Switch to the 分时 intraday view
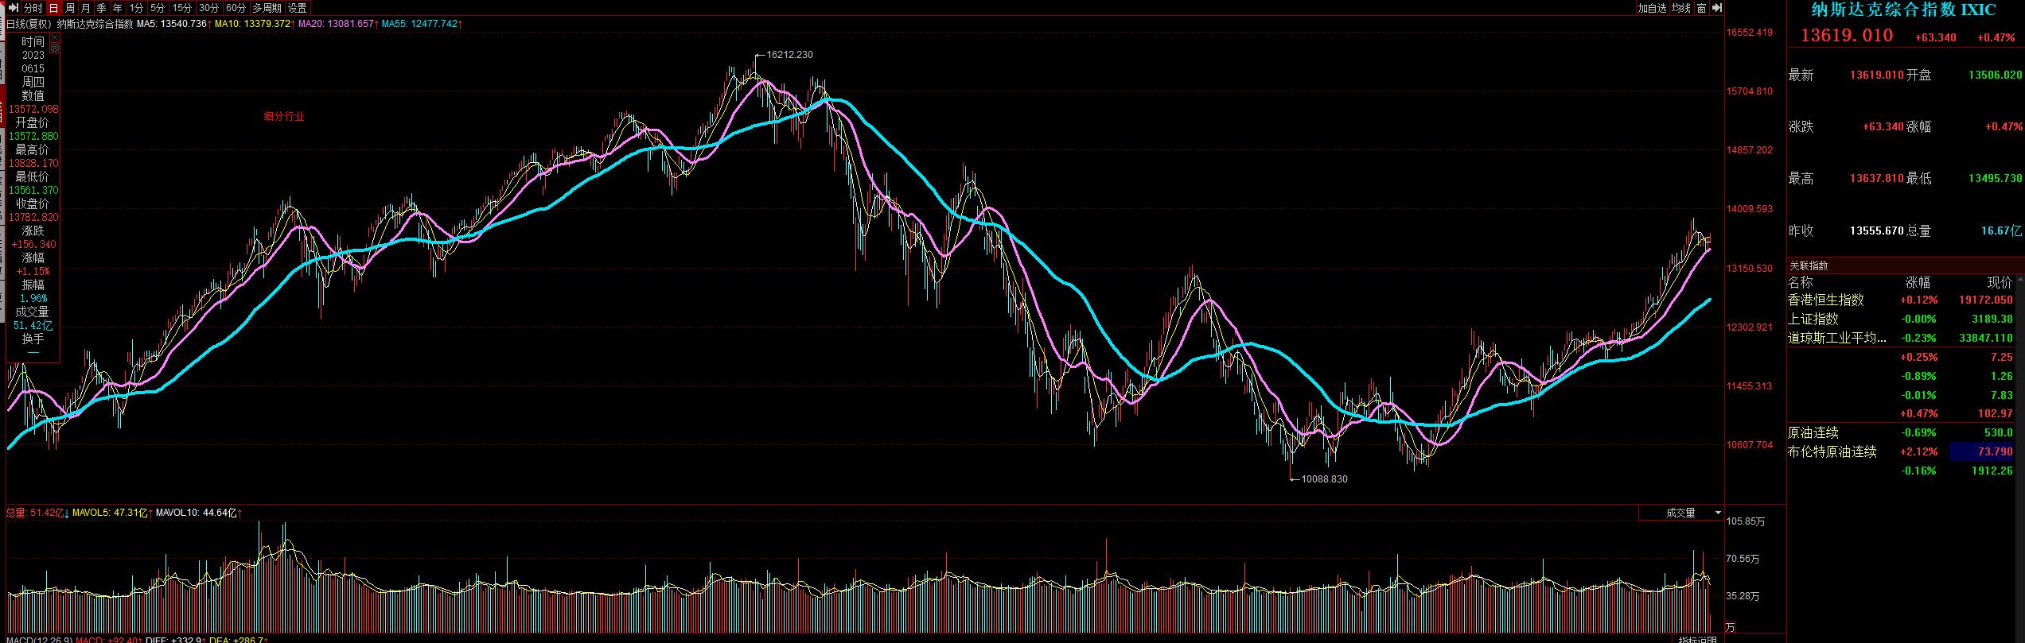 33,8
